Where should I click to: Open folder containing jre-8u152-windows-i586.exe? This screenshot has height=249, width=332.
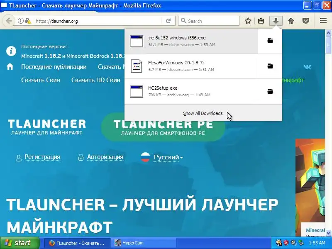[270, 41]
